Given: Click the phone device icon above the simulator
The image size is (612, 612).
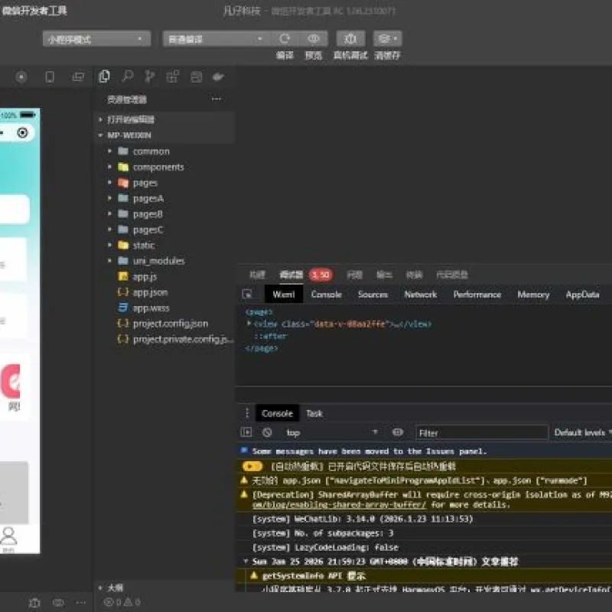Looking at the screenshot, I should [50, 77].
